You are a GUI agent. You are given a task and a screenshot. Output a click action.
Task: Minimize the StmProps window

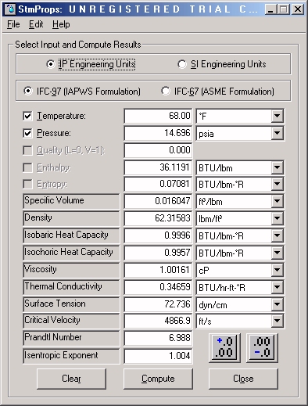270,9
